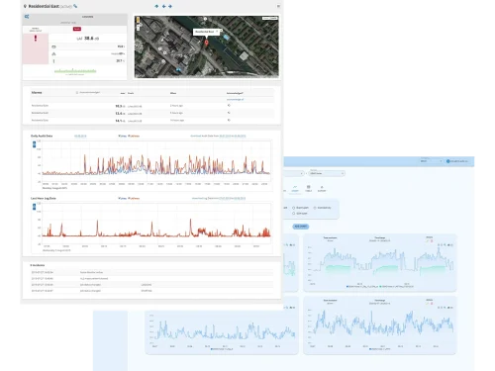Toggle the legend entry of lower right chart
This screenshot has width=495, height=371.
[x=380, y=349]
